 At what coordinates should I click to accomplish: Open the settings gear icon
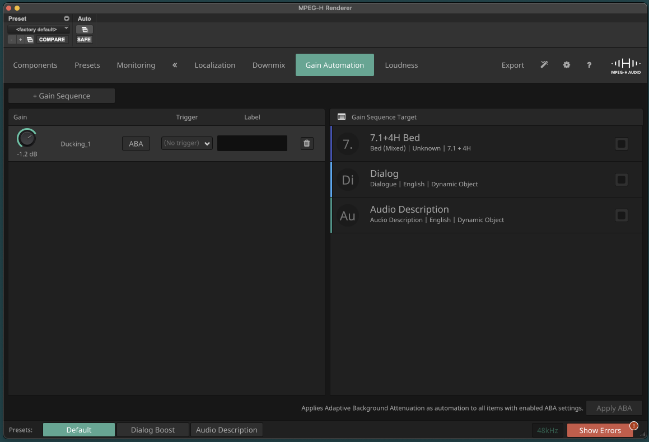567,65
